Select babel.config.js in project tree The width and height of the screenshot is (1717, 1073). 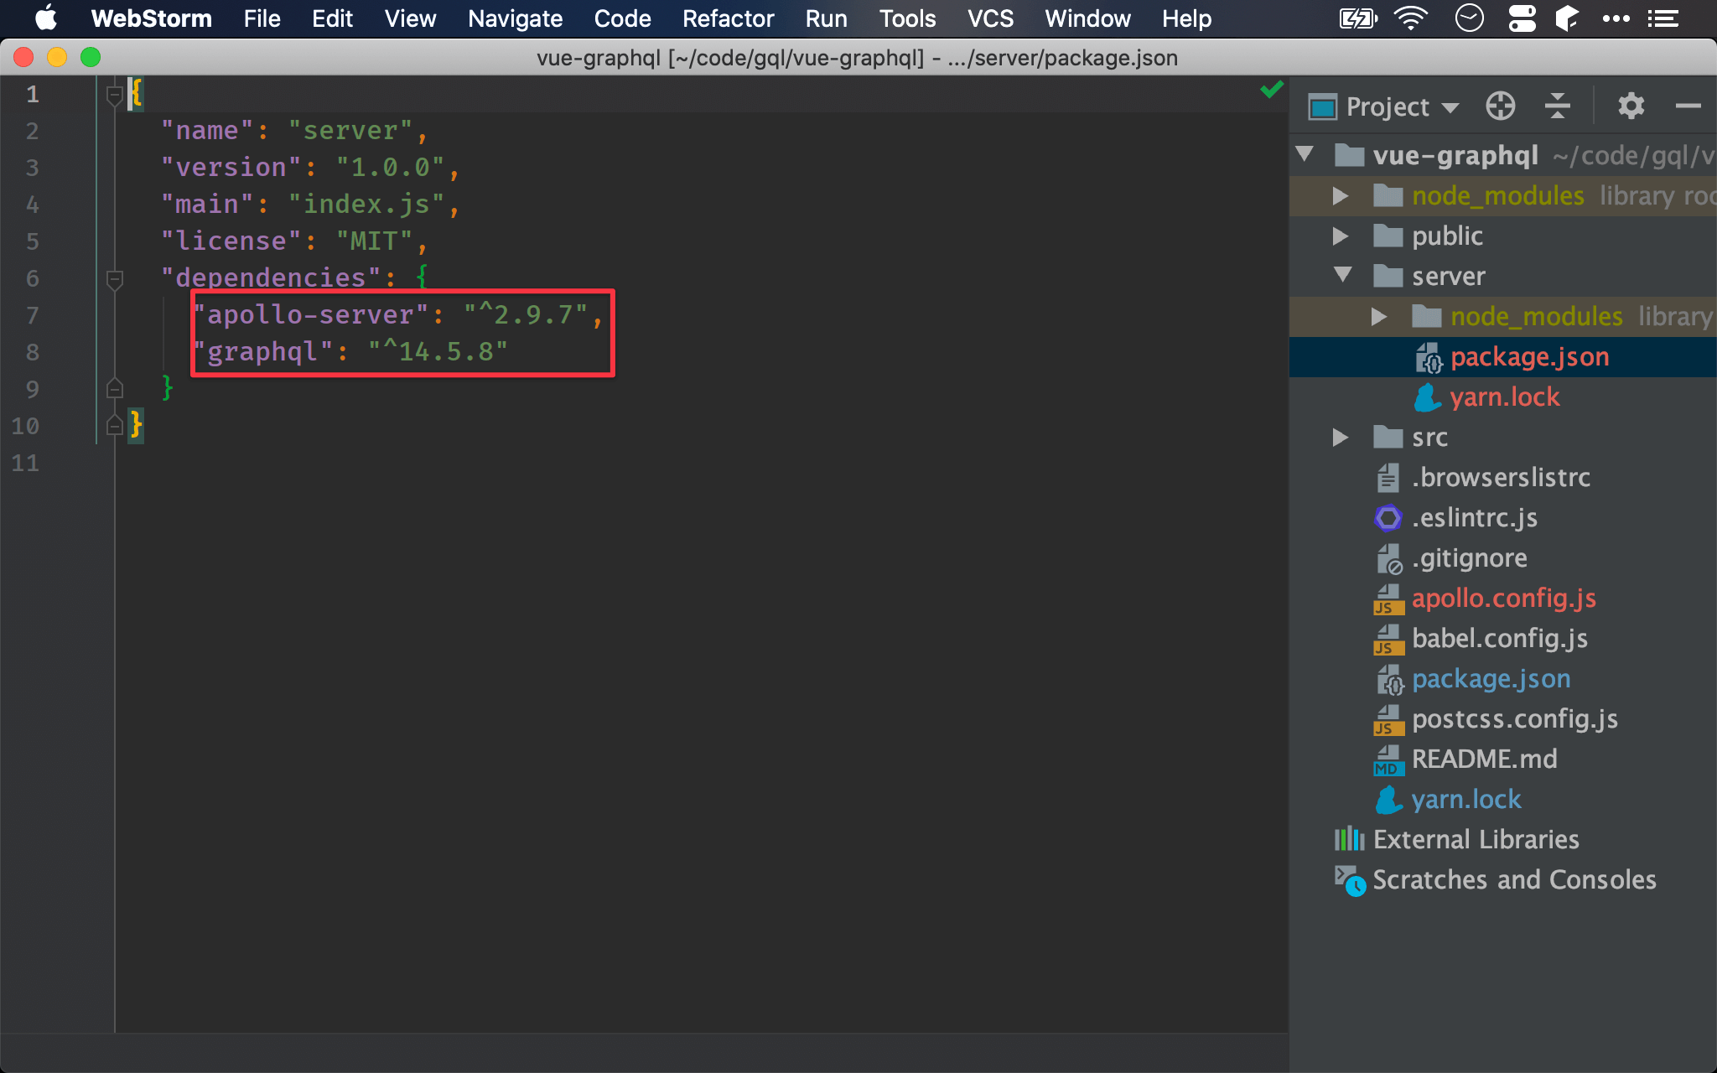coord(1500,638)
